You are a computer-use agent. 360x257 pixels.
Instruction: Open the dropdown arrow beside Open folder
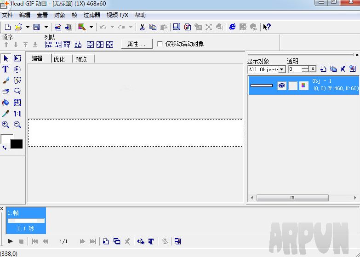[28, 27]
